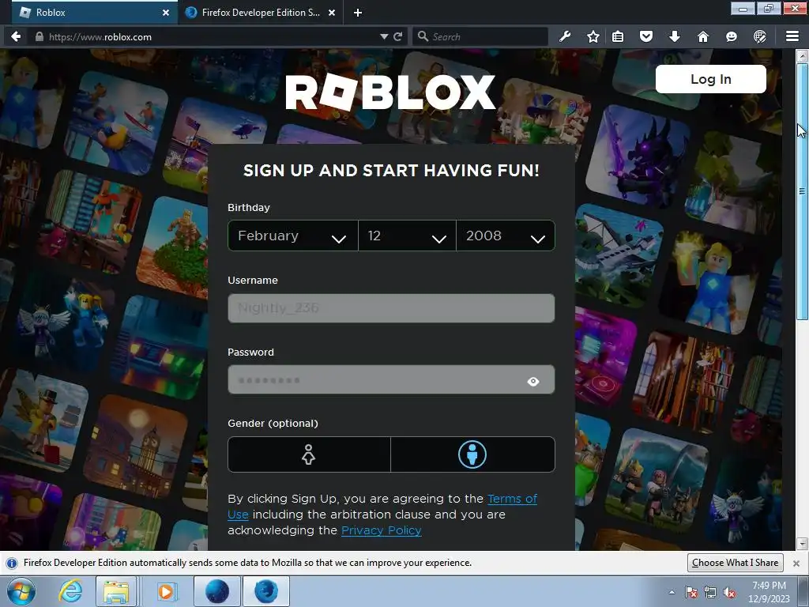Click the Log In button
809x607 pixels.
pyautogui.click(x=710, y=79)
